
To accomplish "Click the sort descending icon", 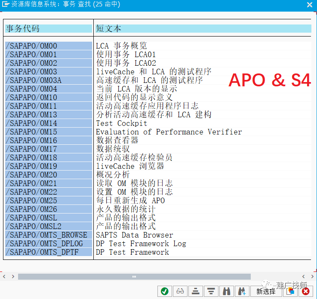I will pos(211,291).
